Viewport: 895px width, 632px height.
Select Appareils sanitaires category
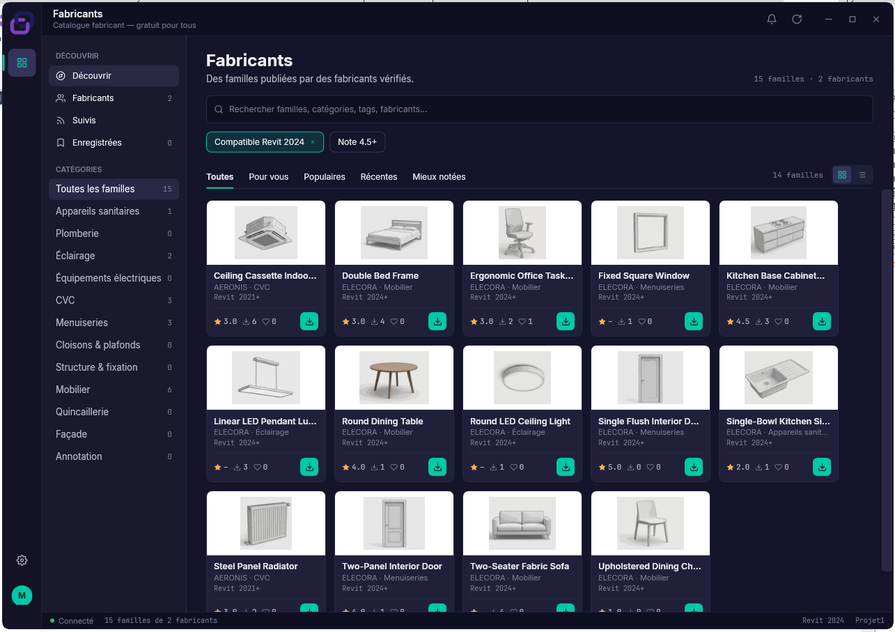coord(114,211)
